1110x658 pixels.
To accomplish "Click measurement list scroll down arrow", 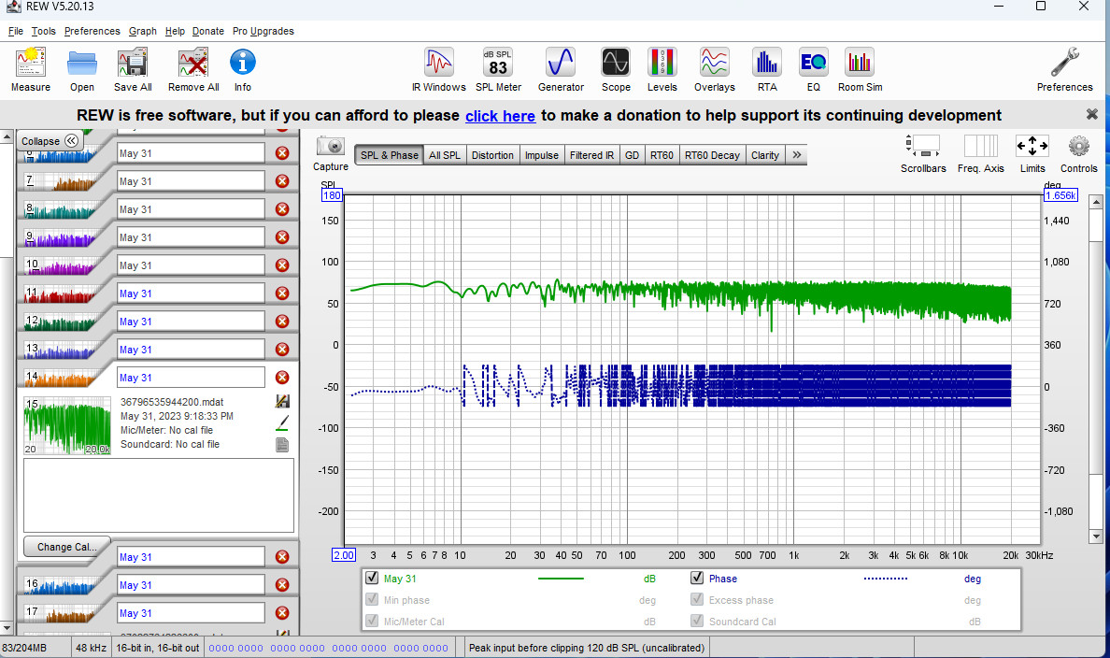I will tap(7, 627).
